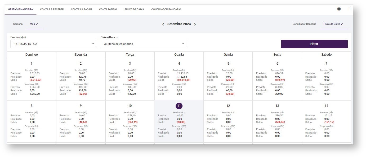Switch to Conciliador Bancário view toggle
The image size is (366, 157).
coord(304,24)
